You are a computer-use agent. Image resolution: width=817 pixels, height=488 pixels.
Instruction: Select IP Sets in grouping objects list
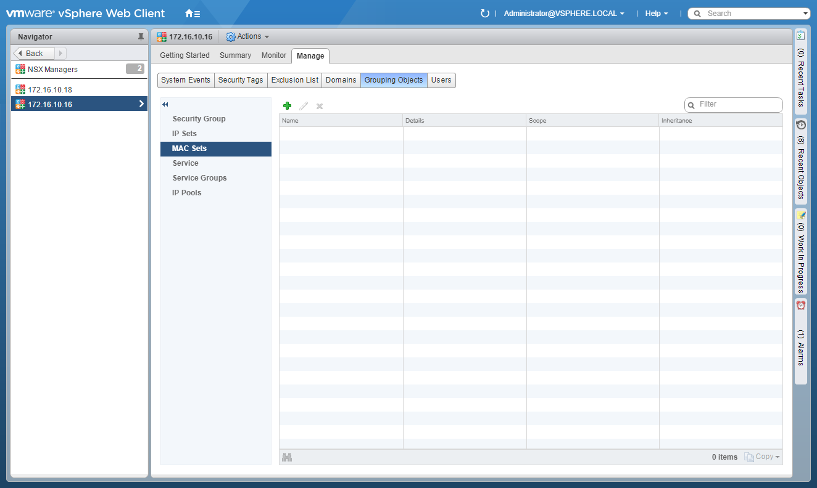pyautogui.click(x=185, y=134)
